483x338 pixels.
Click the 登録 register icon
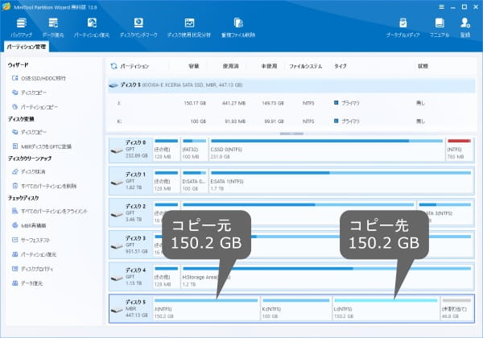pos(465,27)
